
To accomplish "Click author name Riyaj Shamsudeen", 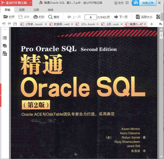I will pyautogui.click(x=127, y=142).
